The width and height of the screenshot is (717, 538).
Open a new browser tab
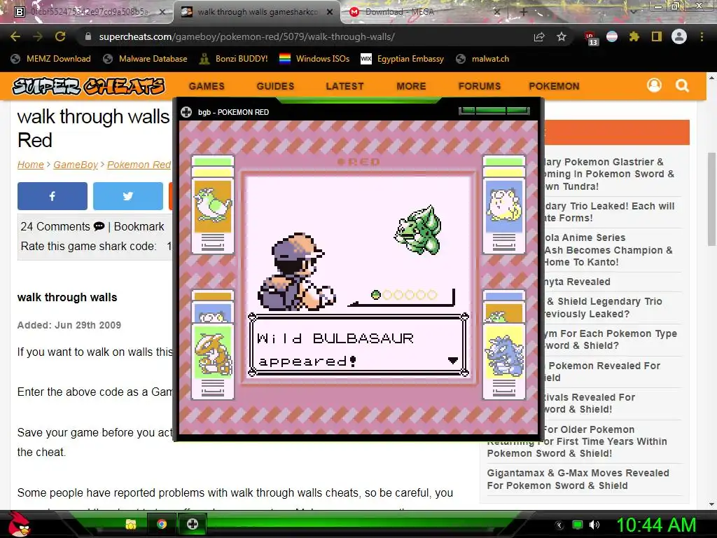(524, 13)
